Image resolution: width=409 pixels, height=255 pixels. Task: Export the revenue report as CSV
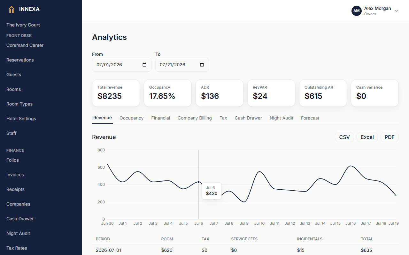(x=344, y=137)
